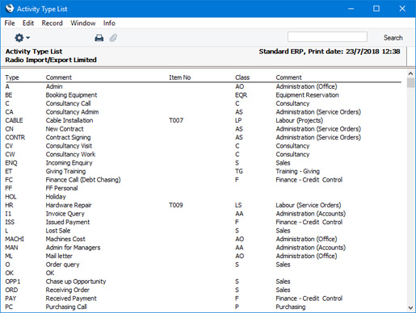Image resolution: width=416 pixels, height=313 pixels.
Task: Click 'Labour (Service Orders)' class comment
Action: click(309, 205)
